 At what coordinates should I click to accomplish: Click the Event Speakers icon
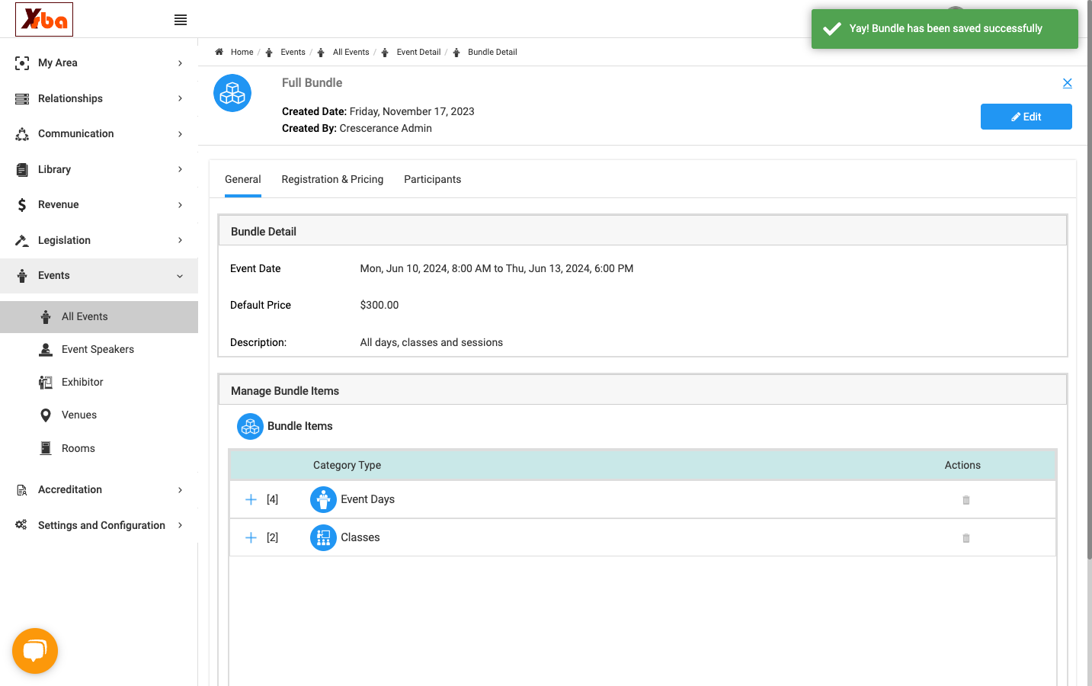(x=46, y=349)
